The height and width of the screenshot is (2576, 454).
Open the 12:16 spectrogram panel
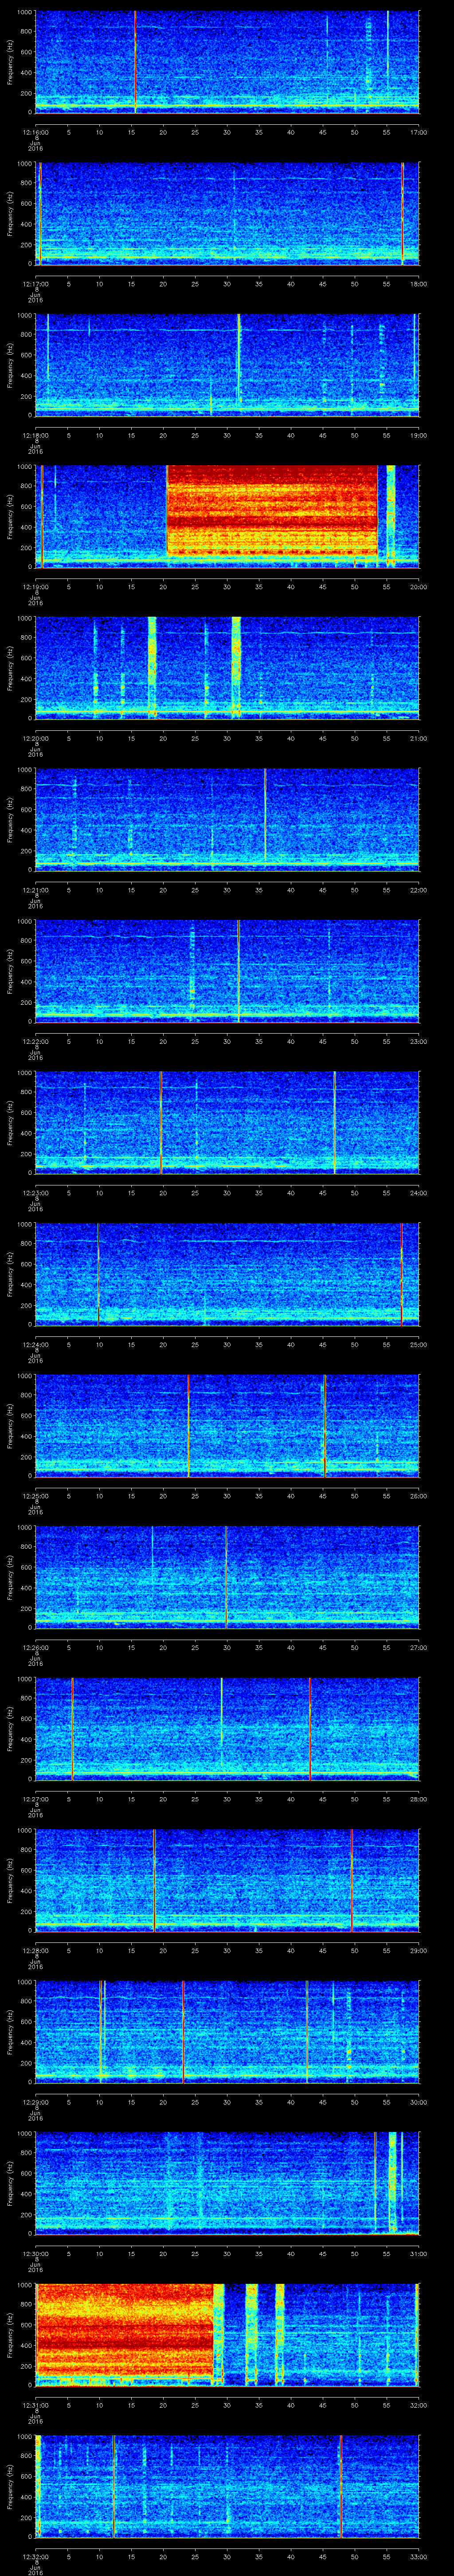coord(227,62)
